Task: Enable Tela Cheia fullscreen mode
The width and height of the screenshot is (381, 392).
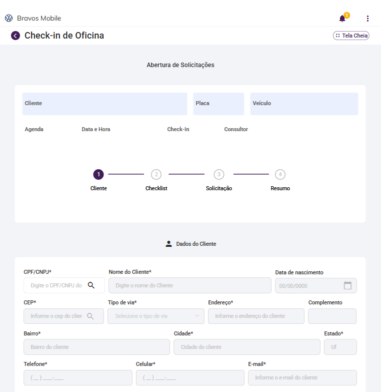Action: pos(351,36)
